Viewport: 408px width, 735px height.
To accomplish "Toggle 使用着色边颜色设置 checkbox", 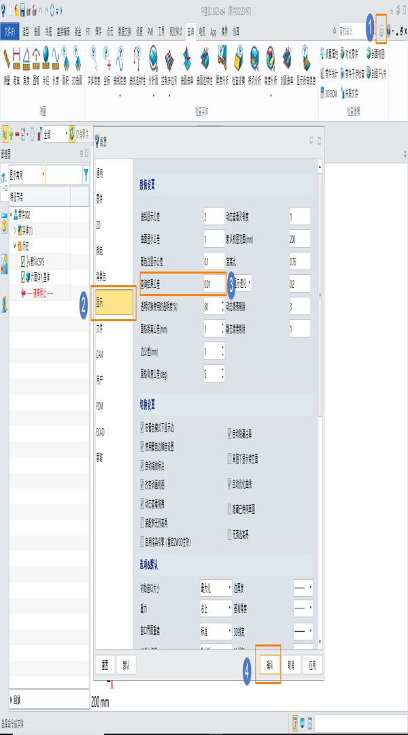I will tap(143, 446).
